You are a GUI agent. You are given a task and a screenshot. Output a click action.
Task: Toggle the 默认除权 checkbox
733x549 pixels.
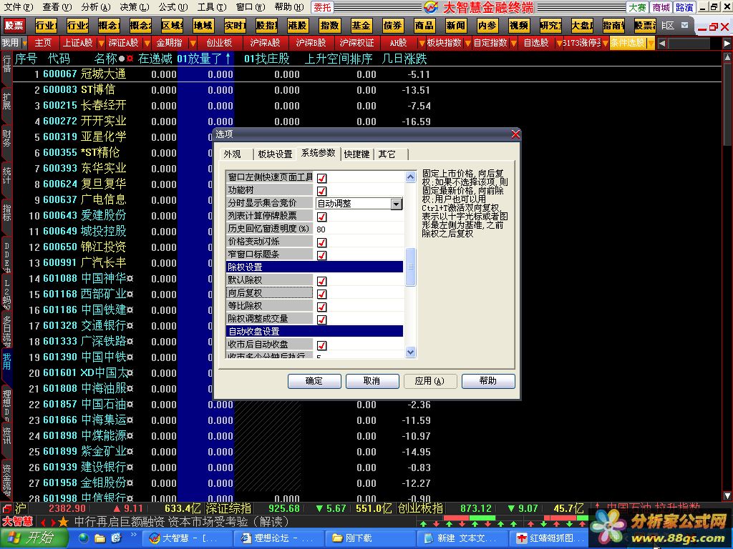(x=321, y=280)
